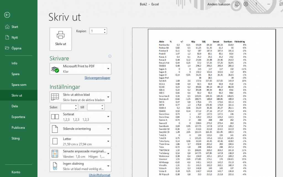The image size is (283, 177).
Task: Expand the Skriv ut aktiva blad dropdown
Action: coord(108,97)
